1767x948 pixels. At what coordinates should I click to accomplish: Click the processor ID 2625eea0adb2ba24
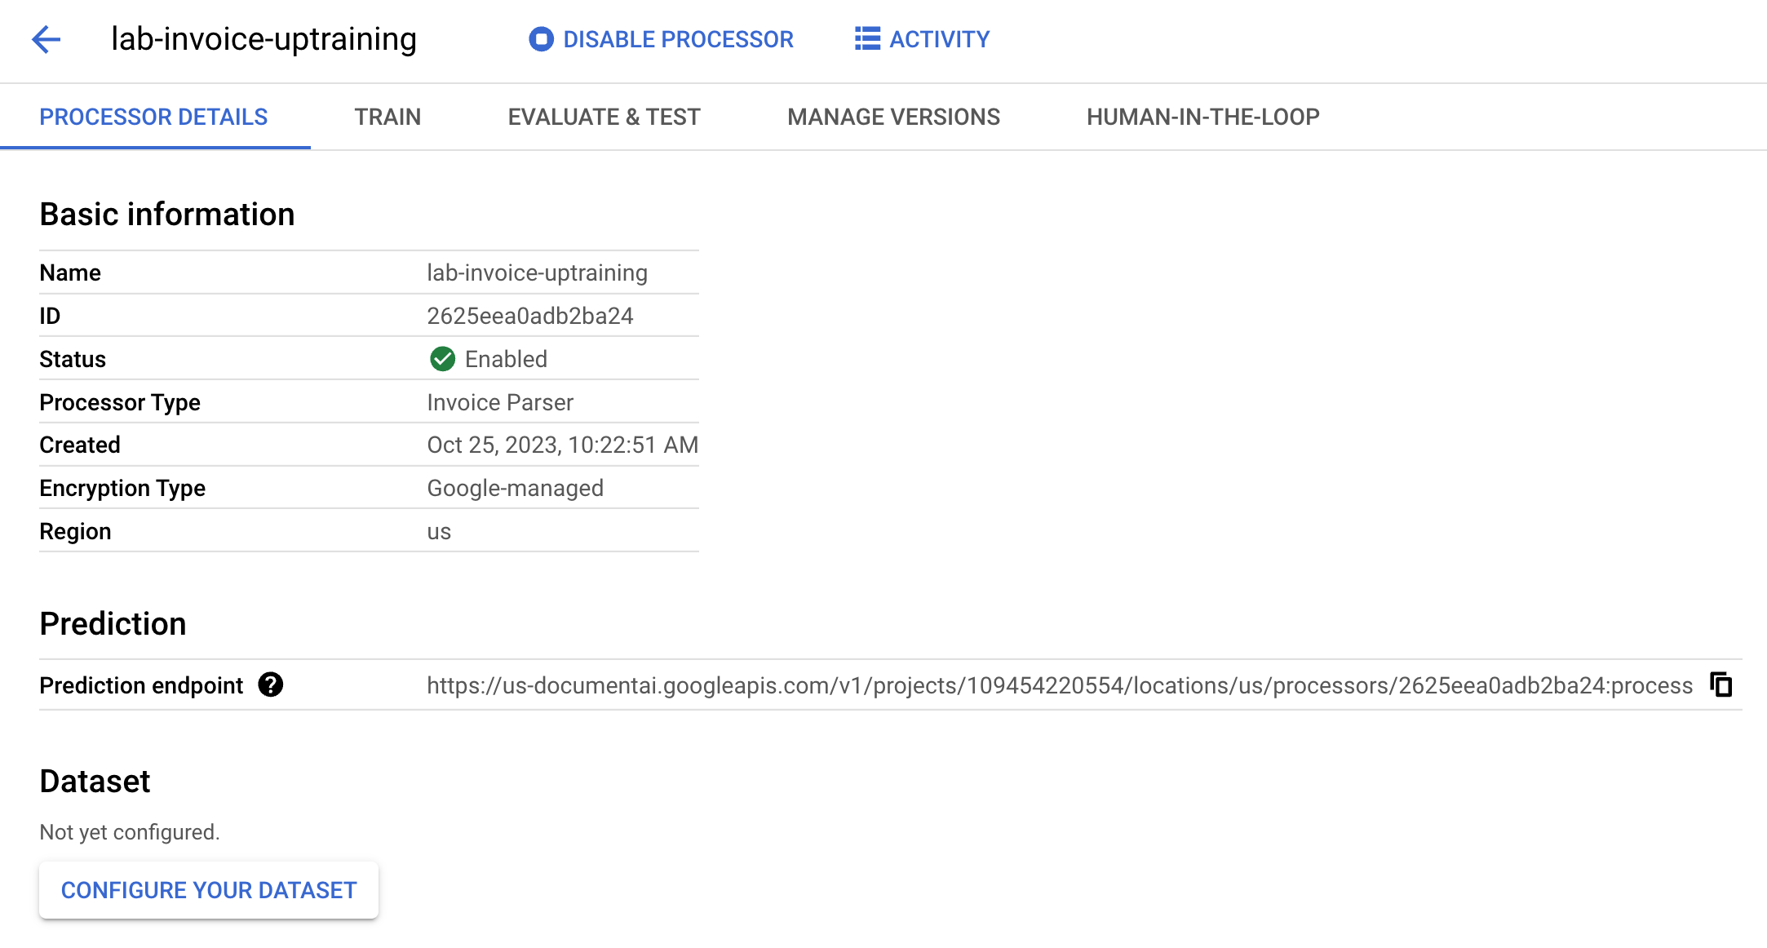click(530, 316)
